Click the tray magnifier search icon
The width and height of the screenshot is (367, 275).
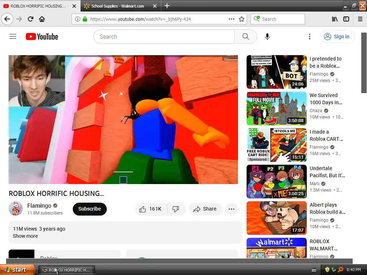pos(340,270)
